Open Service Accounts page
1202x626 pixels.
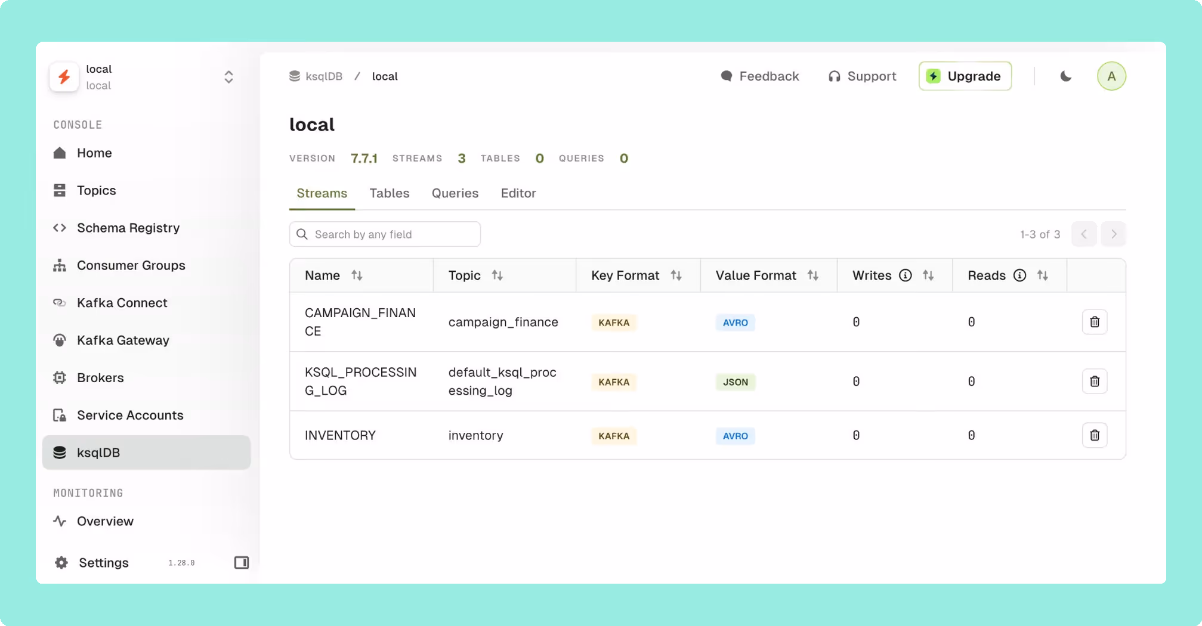coord(146,416)
